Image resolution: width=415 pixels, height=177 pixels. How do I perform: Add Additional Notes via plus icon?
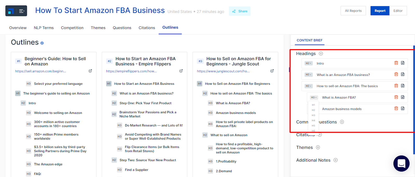click(336, 160)
